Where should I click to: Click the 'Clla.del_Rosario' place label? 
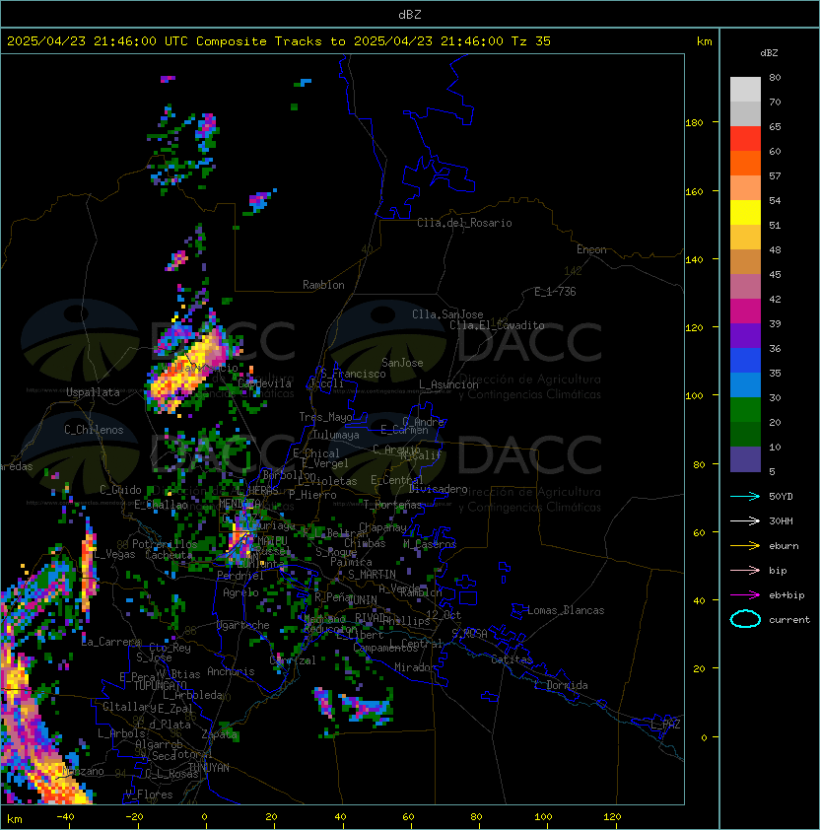click(x=464, y=223)
